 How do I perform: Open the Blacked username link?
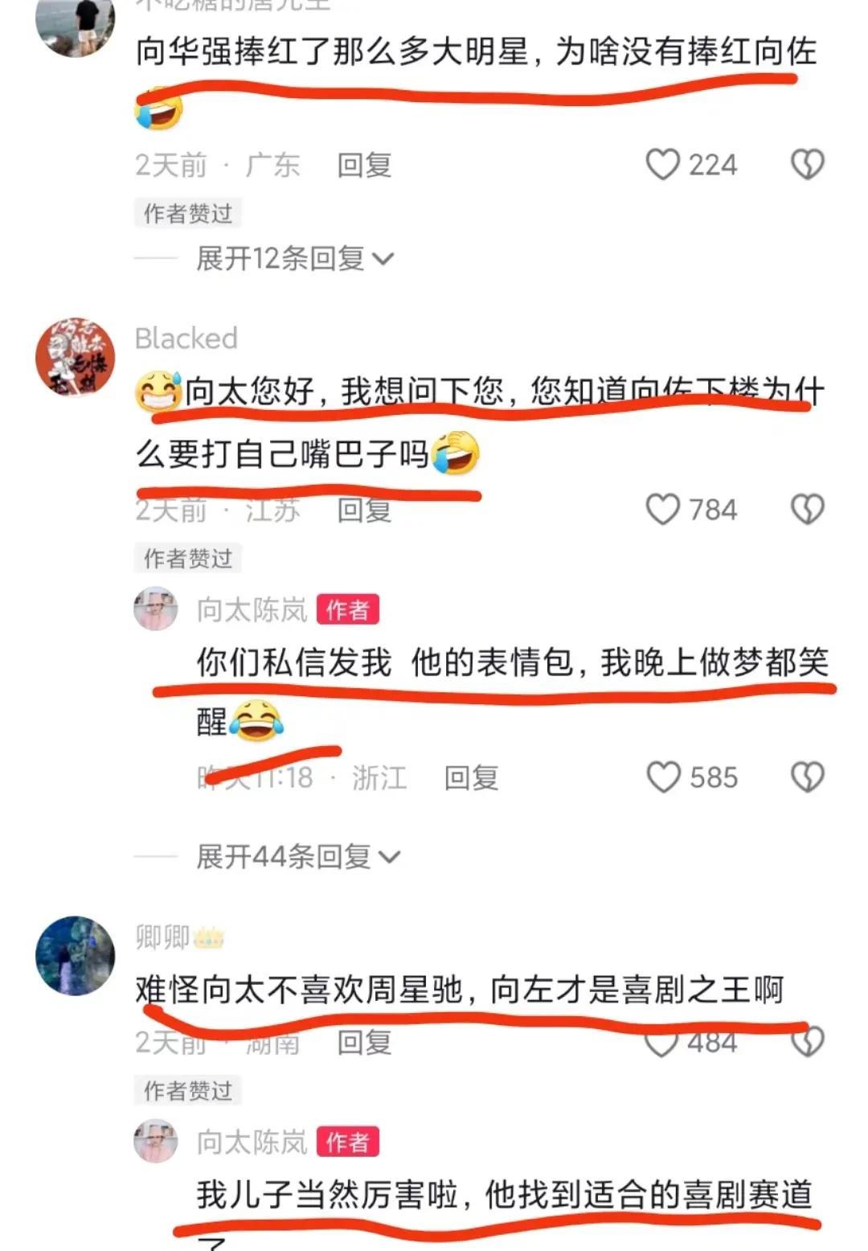point(186,338)
